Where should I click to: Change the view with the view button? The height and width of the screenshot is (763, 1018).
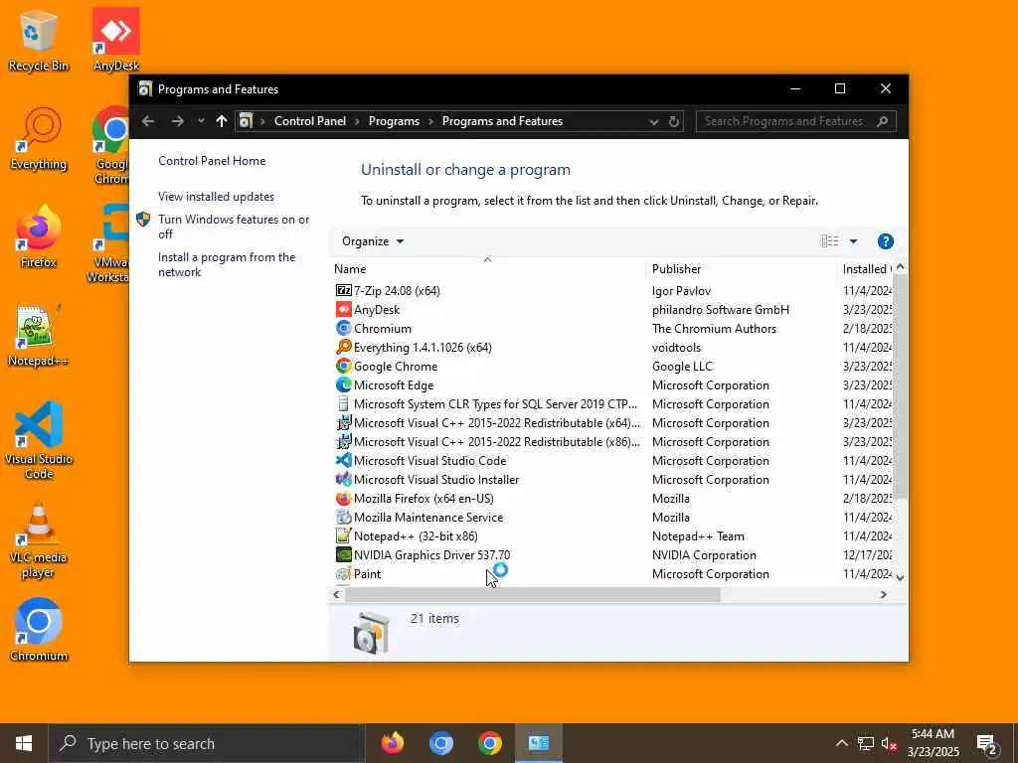point(830,241)
